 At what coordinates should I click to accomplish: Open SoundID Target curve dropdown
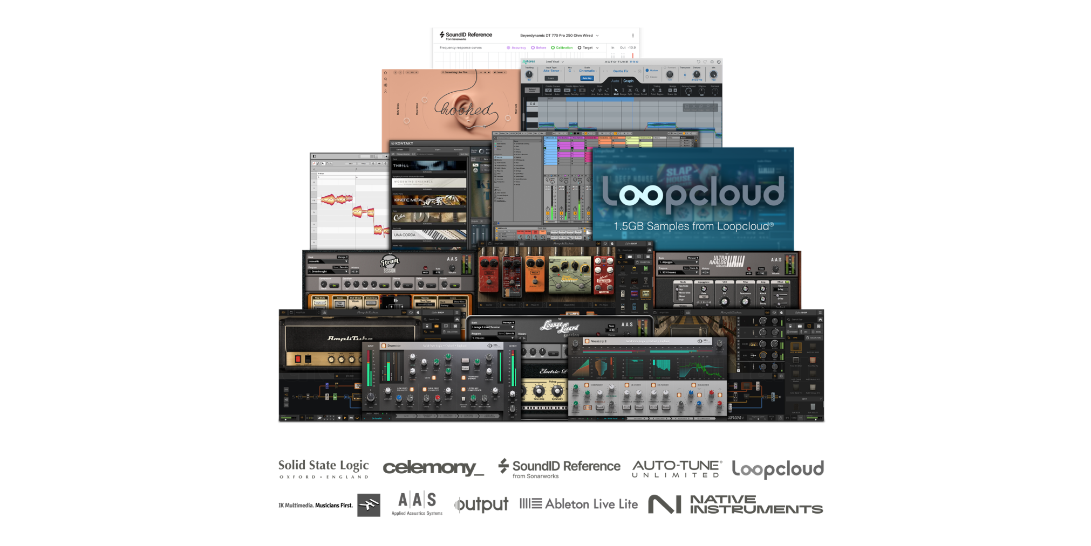[588, 48]
